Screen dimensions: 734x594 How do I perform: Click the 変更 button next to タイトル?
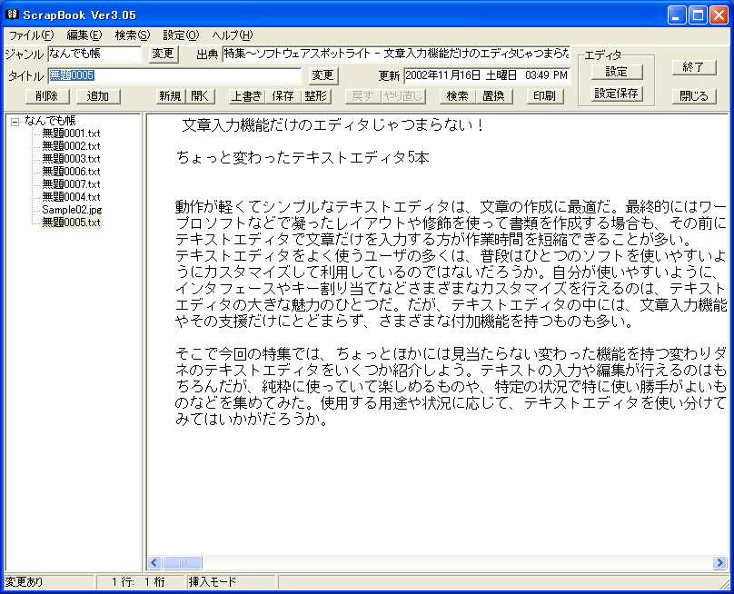pos(323,75)
